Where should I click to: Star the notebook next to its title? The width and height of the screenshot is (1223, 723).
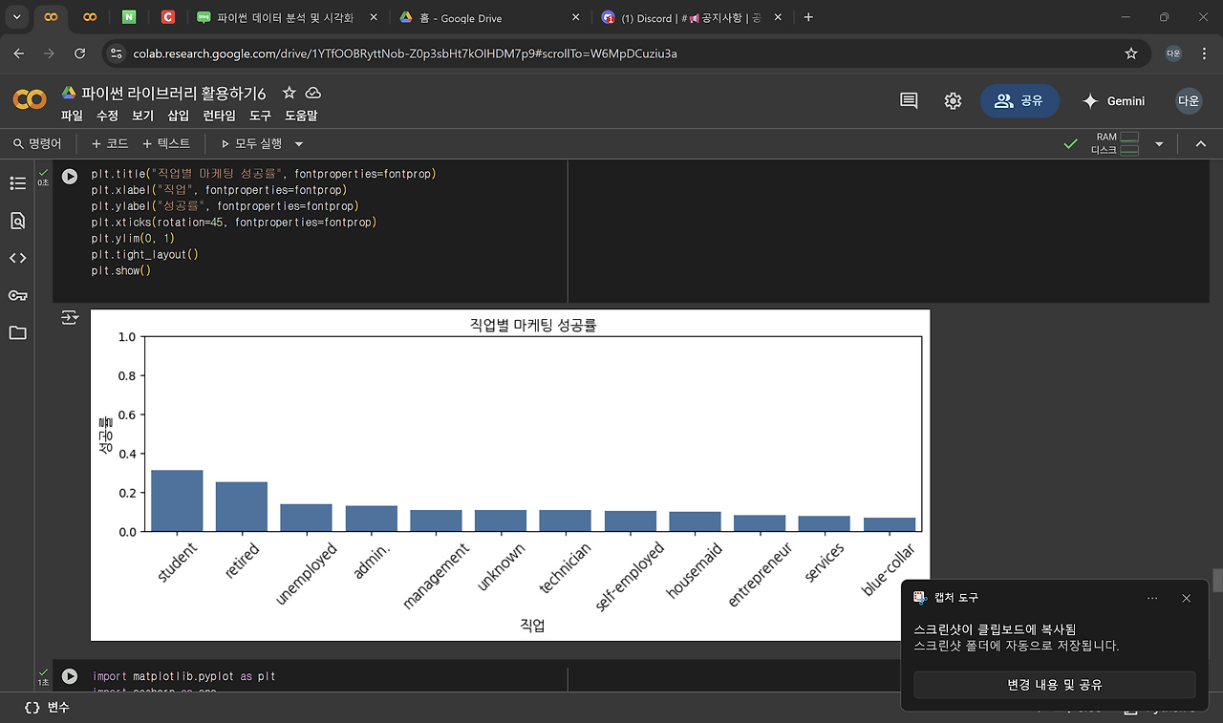click(287, 94)
